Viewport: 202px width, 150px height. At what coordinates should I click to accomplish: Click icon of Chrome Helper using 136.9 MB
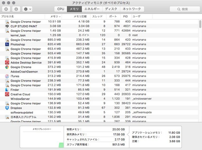tap(7, 103)
